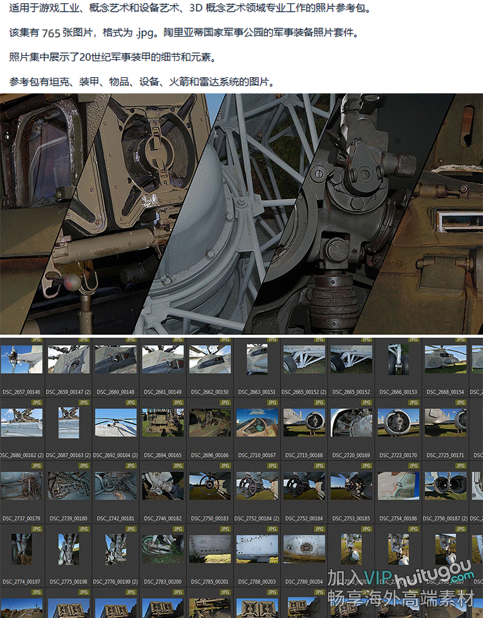Image resolution: width=483 pixels, height=618 pixels.
Task: Select the DSC_2723_00170 engine thumbnail
Action: pyautogui.click(x=398, y=422)
